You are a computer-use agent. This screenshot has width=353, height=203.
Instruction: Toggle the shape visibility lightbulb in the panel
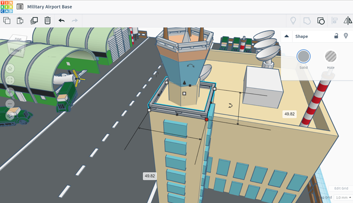tap(346, 36)
